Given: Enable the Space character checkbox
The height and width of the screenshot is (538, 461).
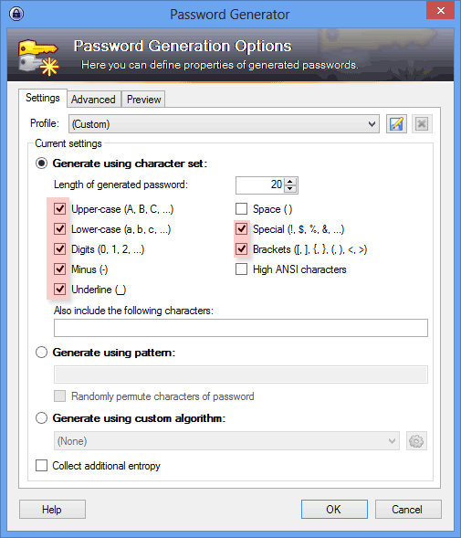Looking at the screenshot, I should [x=242, y=208].
